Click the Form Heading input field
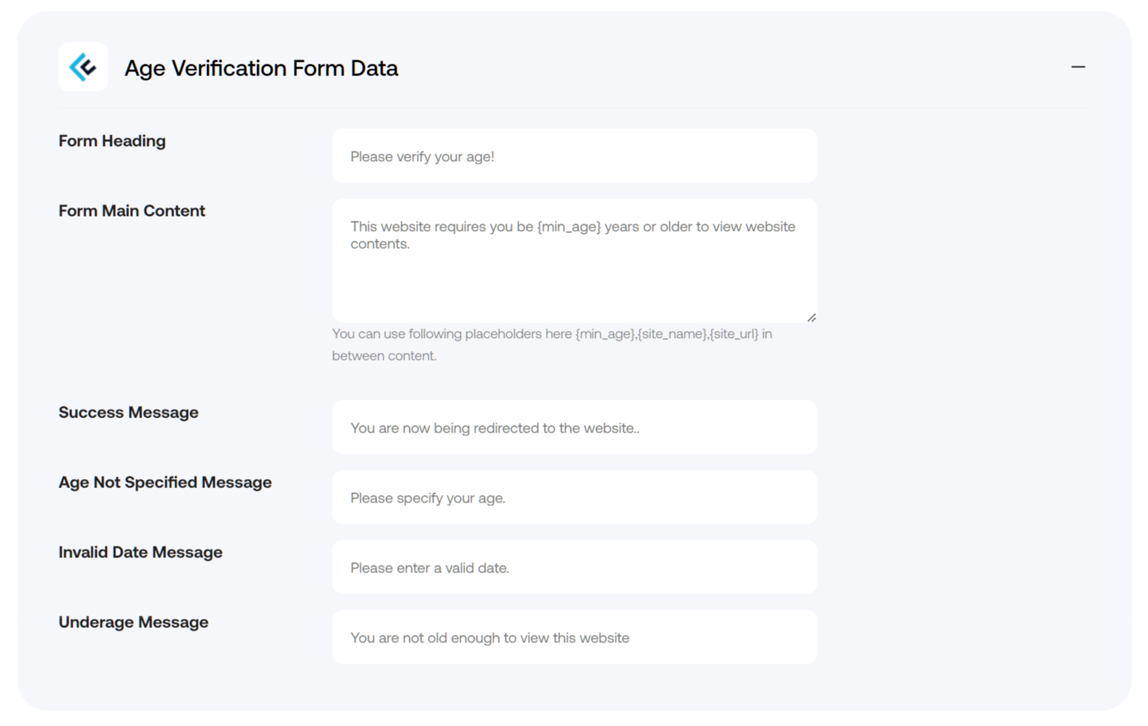1148x726 pixels. coord(574,156)
